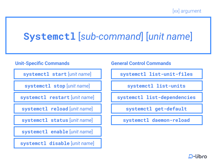
Task: Select the systemctl daemon-reload command box
Action: (x=157, y=120)
